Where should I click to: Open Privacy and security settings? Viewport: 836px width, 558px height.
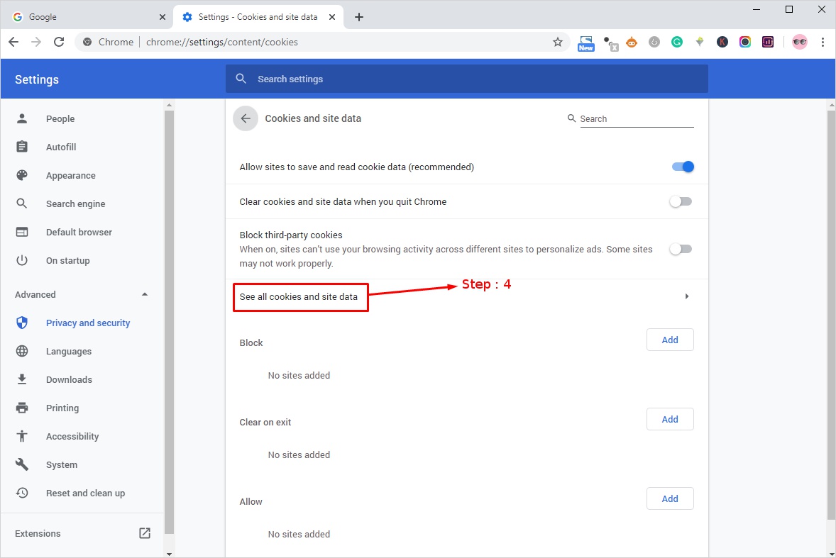(88, 323)
